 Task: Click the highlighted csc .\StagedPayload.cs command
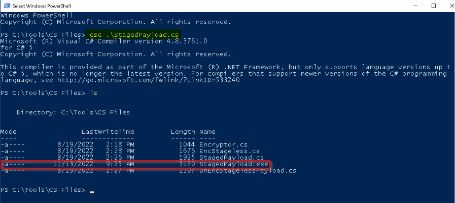point(133,35)
